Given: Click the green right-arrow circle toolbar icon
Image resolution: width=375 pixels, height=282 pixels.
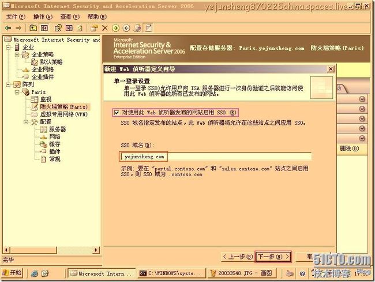Looking at the screenshot, I should tap(115, 28).
